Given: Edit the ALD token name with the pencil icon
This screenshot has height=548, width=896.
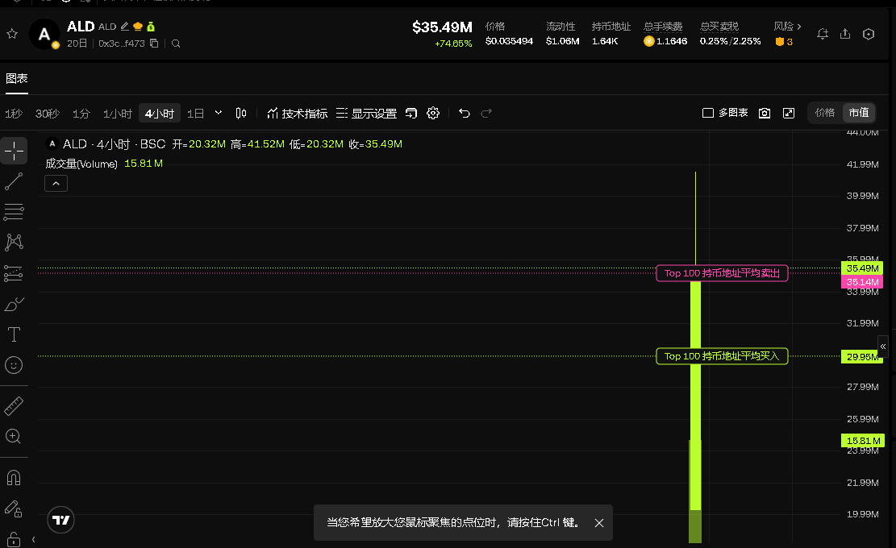Looking at the screenshot, I should [124, 27].
